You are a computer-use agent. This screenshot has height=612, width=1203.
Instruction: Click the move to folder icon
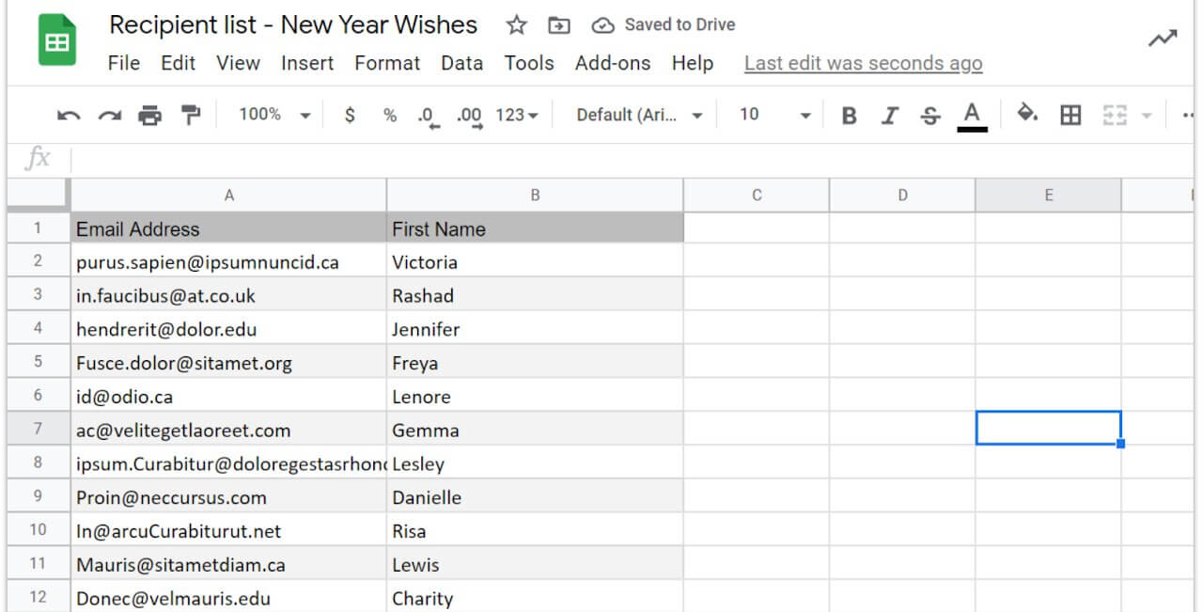[559, 25]
